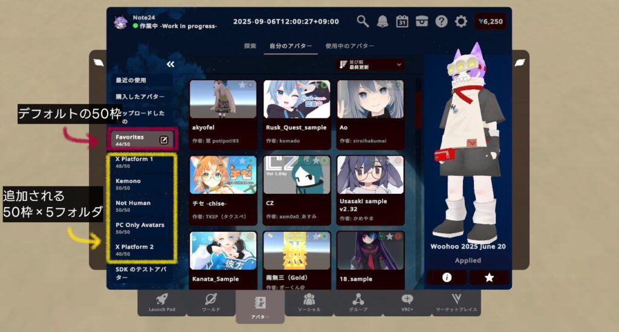Screen dimensions: 619x332
Task: Click the avatar list scrollbar
Action: 417,110
